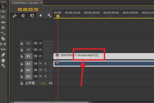Hide track V3 output with eye icon

pos(40,43)
